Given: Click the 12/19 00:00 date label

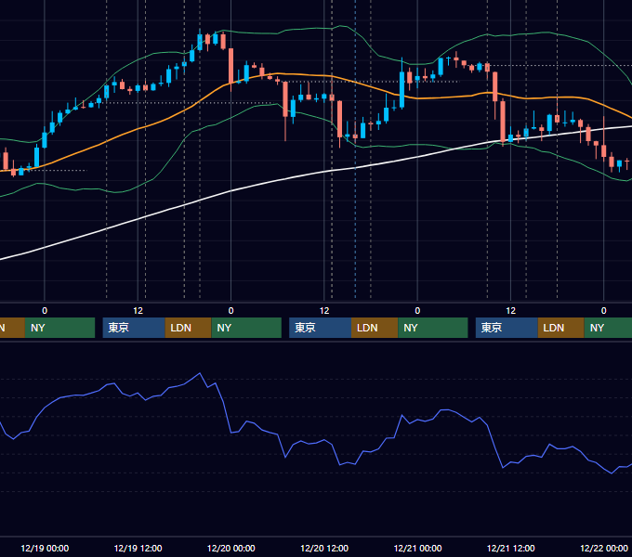Looking at the screenshot, I should (x=45, y=548).
